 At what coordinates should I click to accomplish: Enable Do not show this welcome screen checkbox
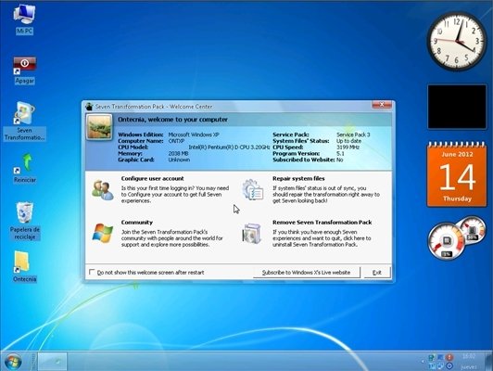pos(92,272)
